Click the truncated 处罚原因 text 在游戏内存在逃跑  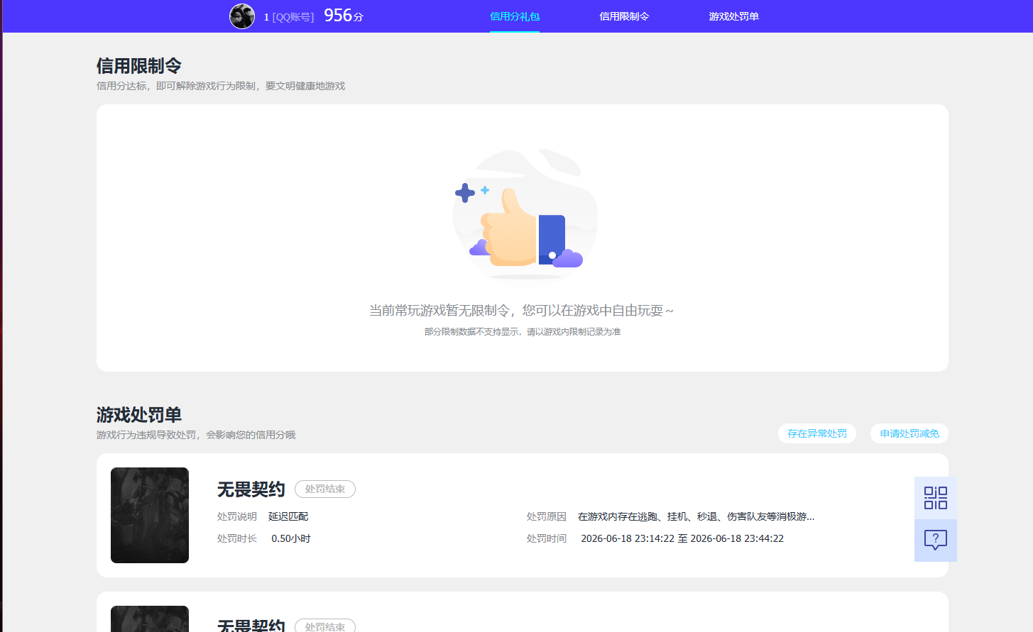click(x=696, y=516)
